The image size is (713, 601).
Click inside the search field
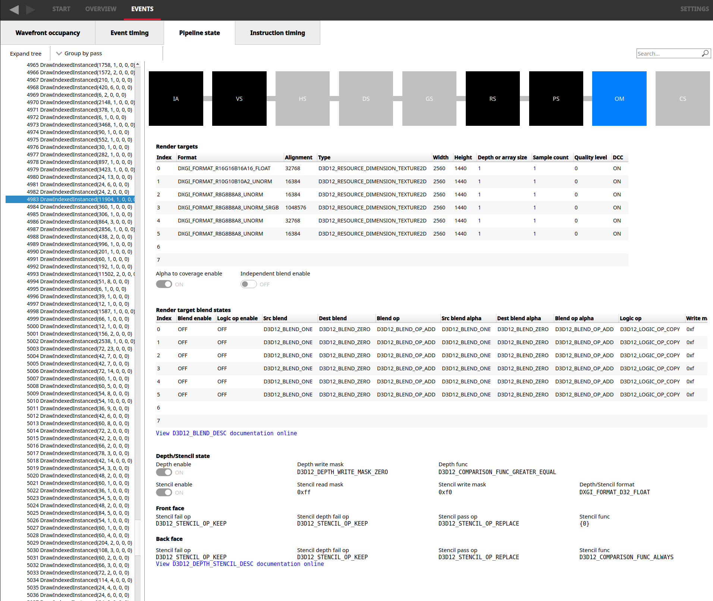(668, 53)
